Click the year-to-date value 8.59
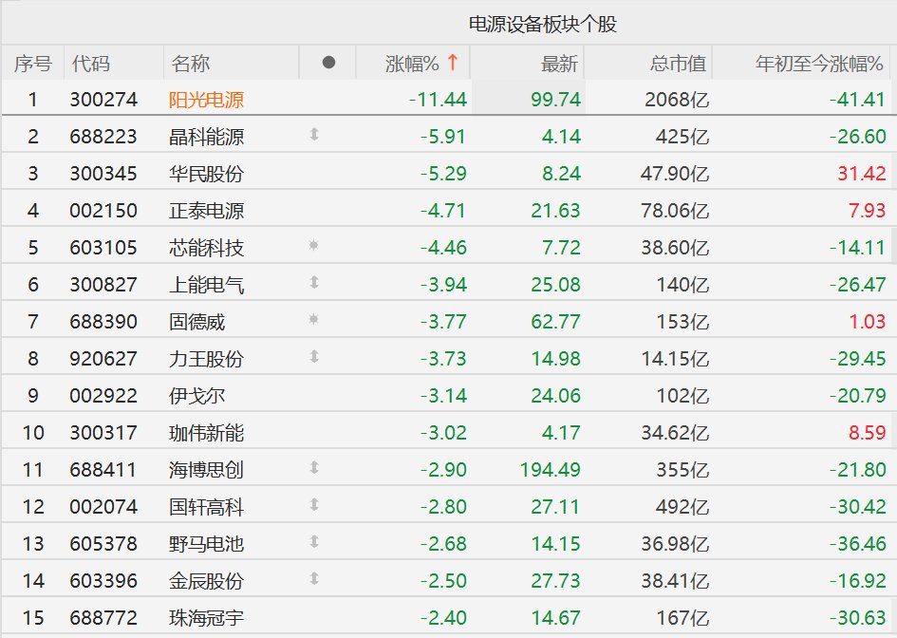Screen dimensions: 897x638 click(x=868, y=433)
